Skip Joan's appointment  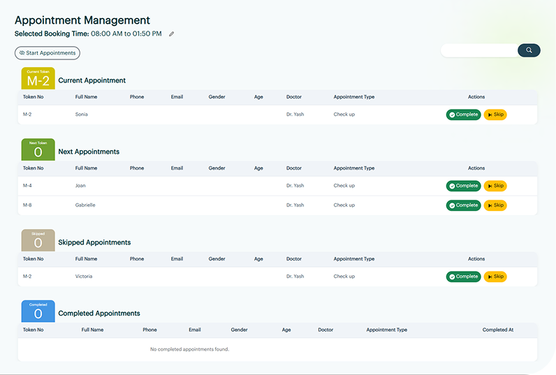pos(495,186)
